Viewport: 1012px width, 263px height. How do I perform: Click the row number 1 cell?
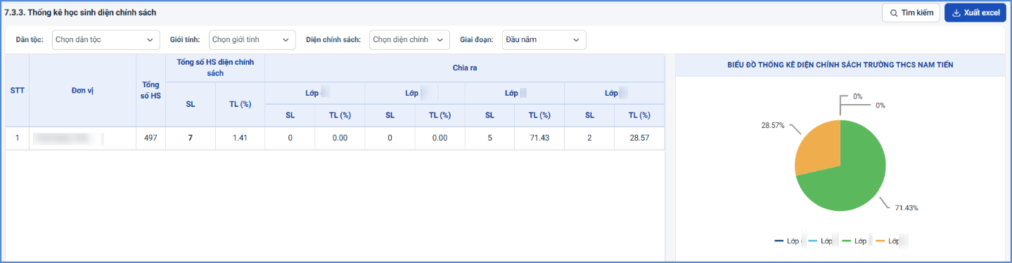pyautogui.click(x=18, y=138)
